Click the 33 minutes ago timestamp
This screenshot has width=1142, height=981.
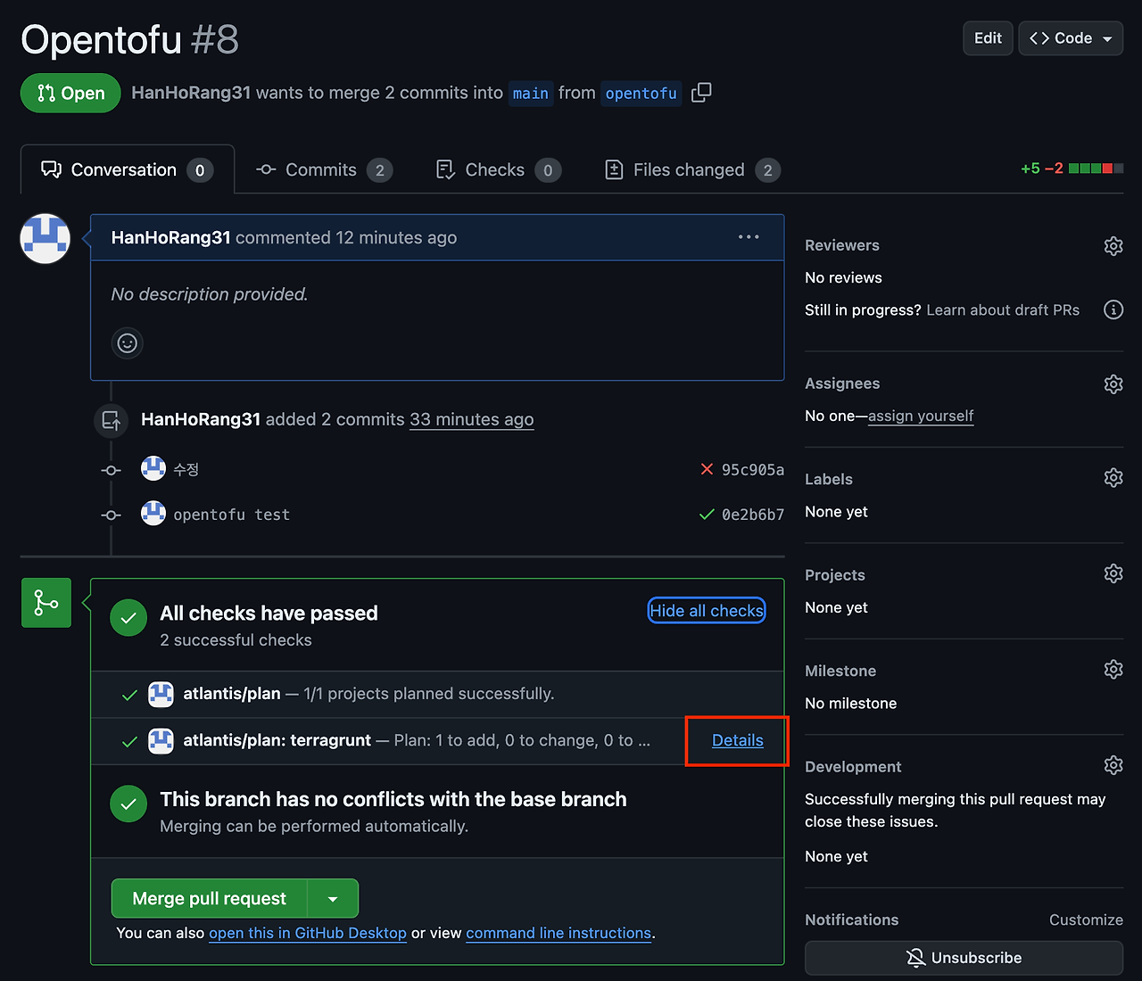472,419
